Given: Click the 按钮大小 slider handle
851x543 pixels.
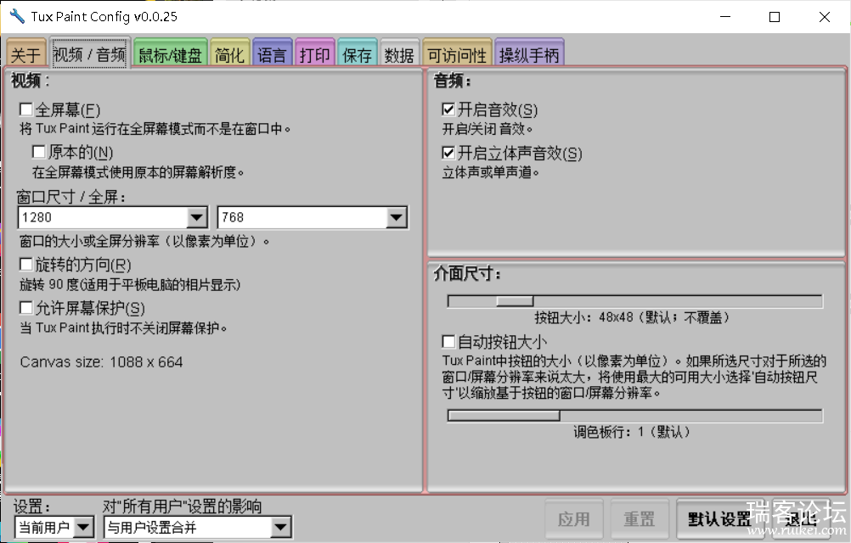Looking at the screenshot, I should point(515,300).
